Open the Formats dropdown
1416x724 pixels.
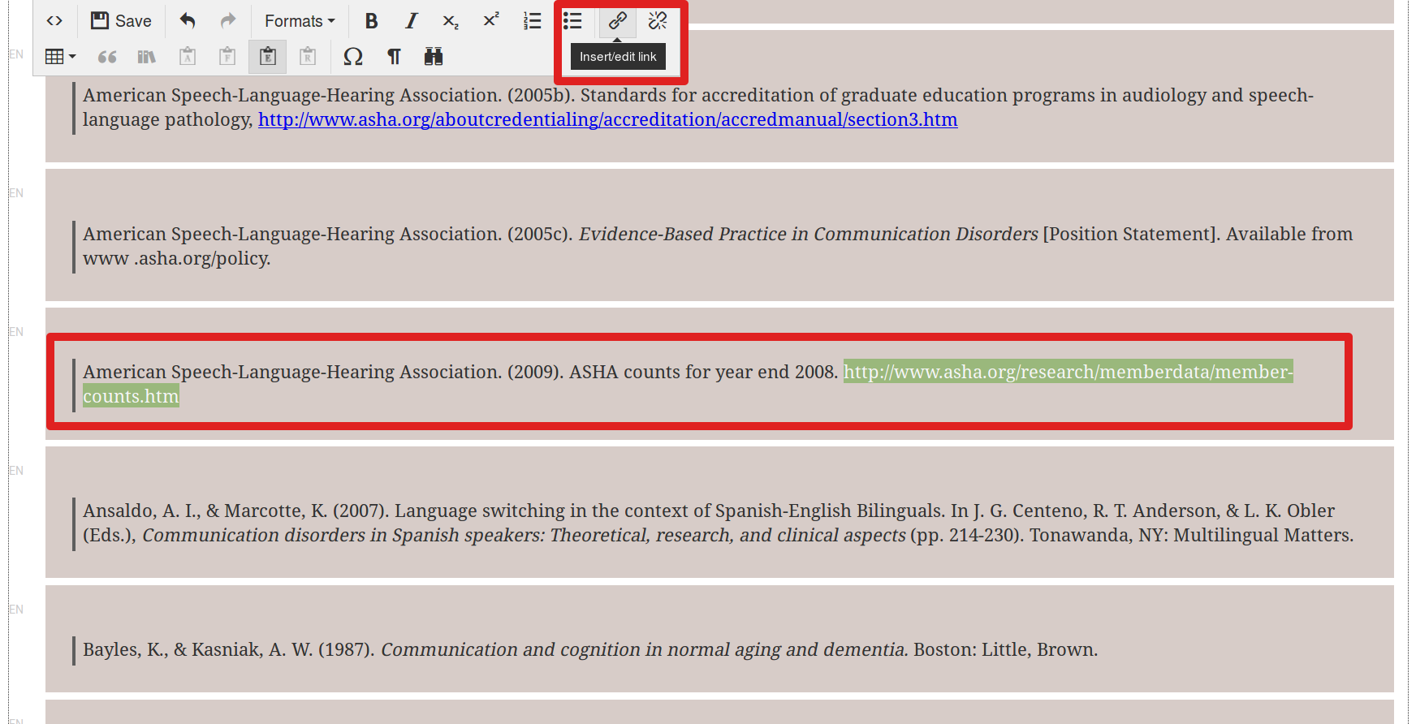coord(299,21)
